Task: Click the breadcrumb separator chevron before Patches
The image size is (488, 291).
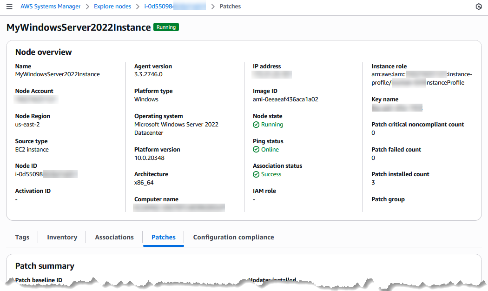Action: point(212,7)
